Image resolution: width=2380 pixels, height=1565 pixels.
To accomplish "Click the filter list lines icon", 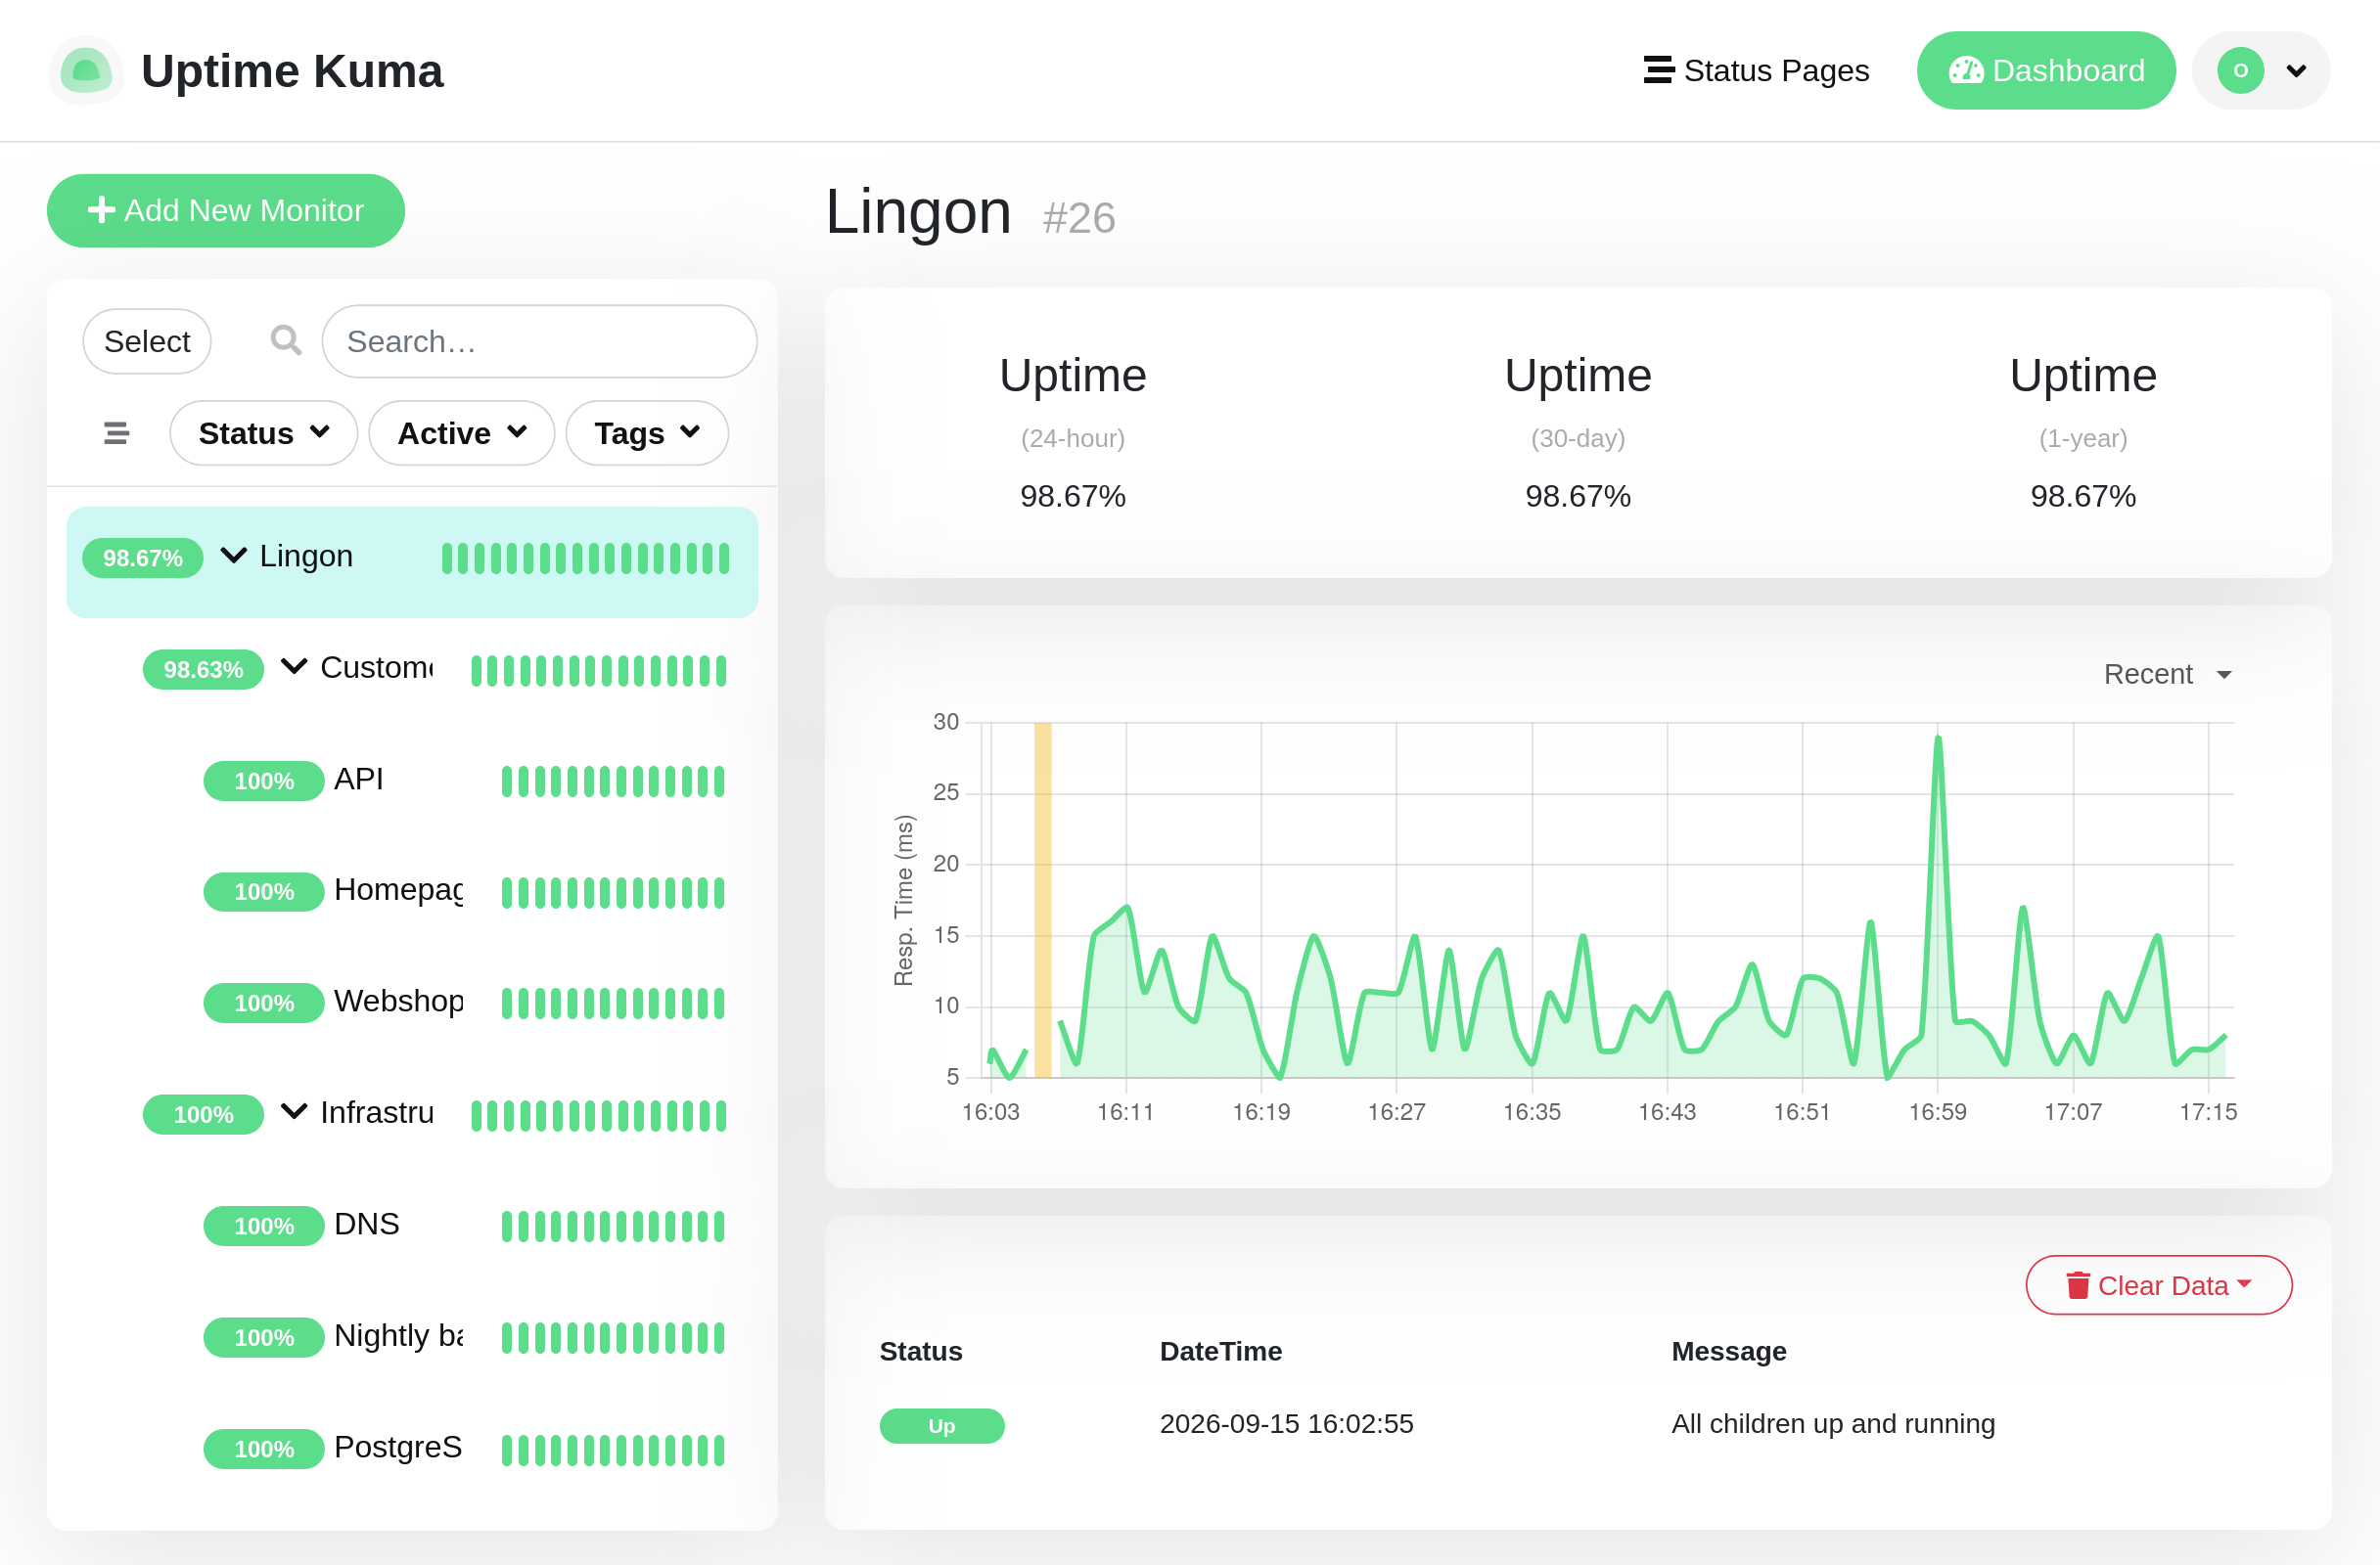I will pyautogui.click(x=116, y=432).
